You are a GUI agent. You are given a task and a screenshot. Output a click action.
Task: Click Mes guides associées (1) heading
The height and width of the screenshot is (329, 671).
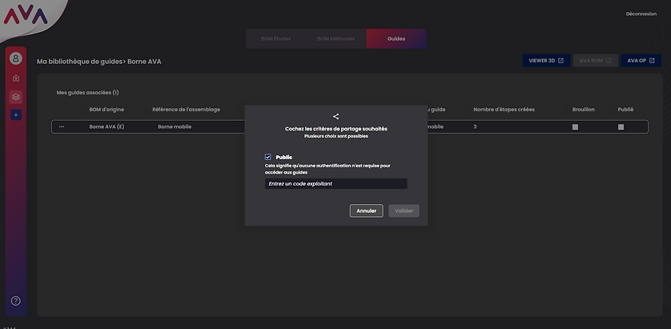(x=88, y=92)
